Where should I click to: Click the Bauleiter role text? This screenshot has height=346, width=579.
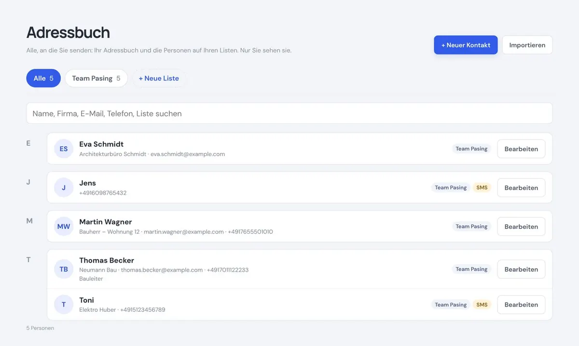pyautogui.click(x=91, y=279)
